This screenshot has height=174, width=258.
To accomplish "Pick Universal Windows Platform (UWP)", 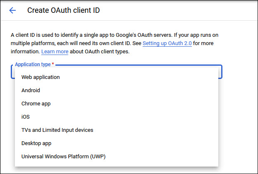I will (117, 156).
